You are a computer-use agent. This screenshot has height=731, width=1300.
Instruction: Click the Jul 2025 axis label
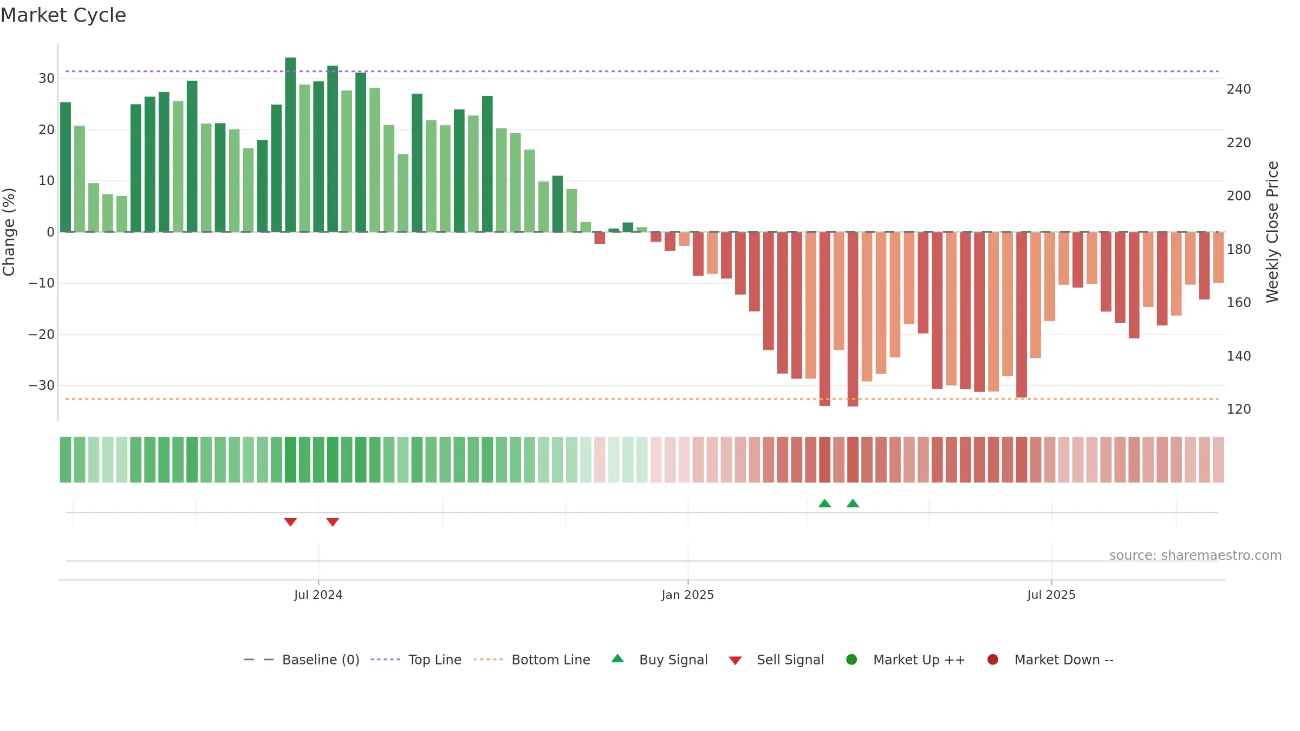pos(1051,595)
